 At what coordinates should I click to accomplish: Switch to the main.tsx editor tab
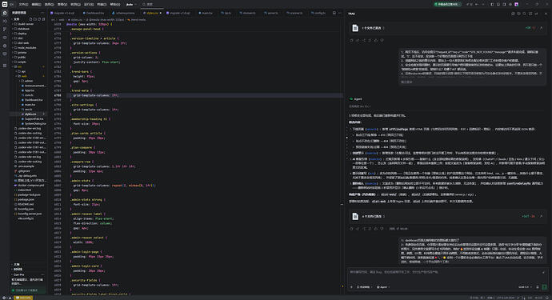[206, 13]
